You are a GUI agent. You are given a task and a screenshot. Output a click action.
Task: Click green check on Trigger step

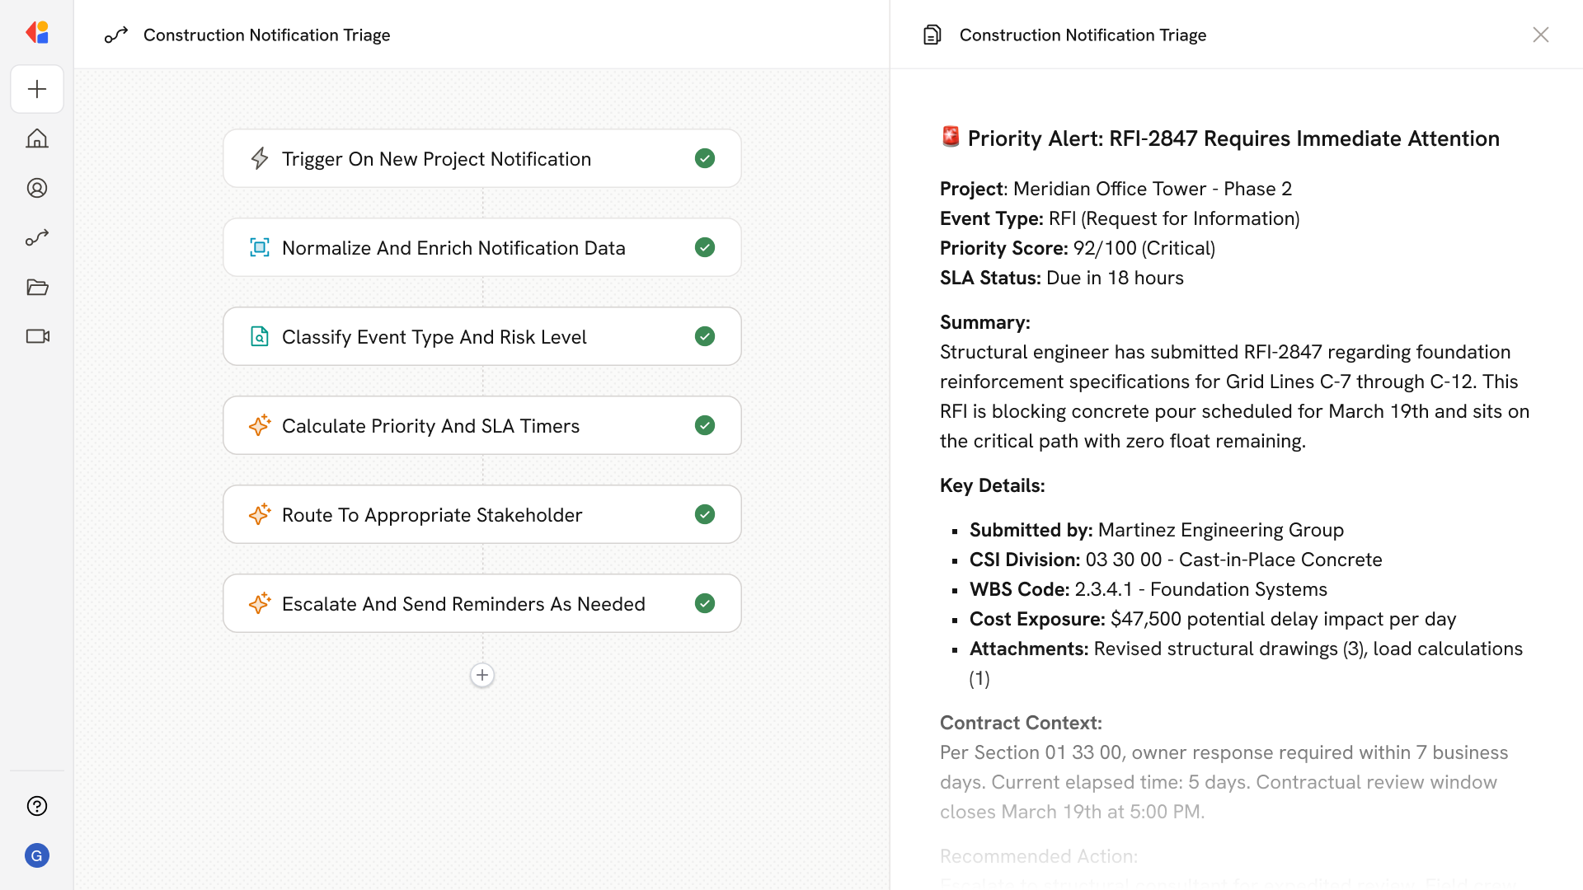[x=705, y=158]
